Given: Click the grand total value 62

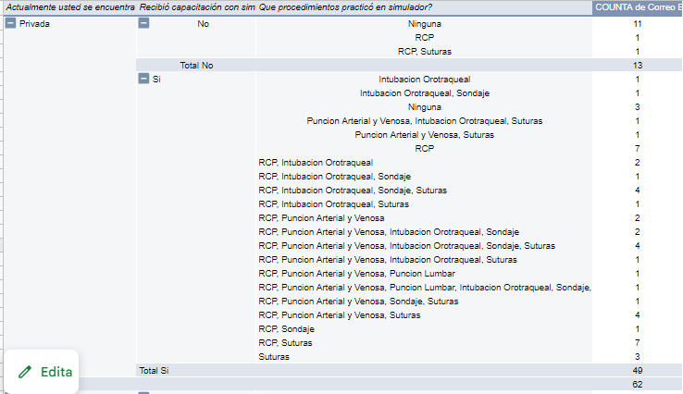Looking at the screenshot, I should pyautogui.click(x=638, y=384).
